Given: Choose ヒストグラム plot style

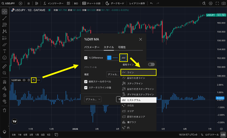Looking at the screenshot, I should tap(138, 100).
